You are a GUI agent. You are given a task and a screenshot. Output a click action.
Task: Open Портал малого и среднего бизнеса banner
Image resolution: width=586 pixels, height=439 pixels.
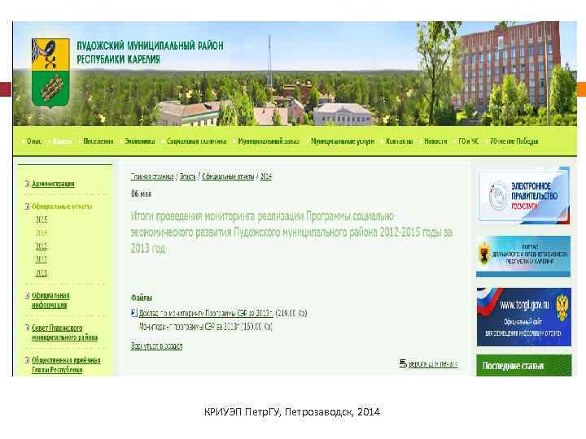[523, 256]
